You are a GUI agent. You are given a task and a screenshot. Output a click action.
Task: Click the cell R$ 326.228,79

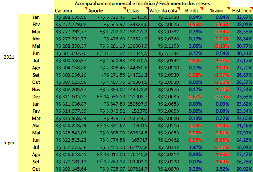71,125
